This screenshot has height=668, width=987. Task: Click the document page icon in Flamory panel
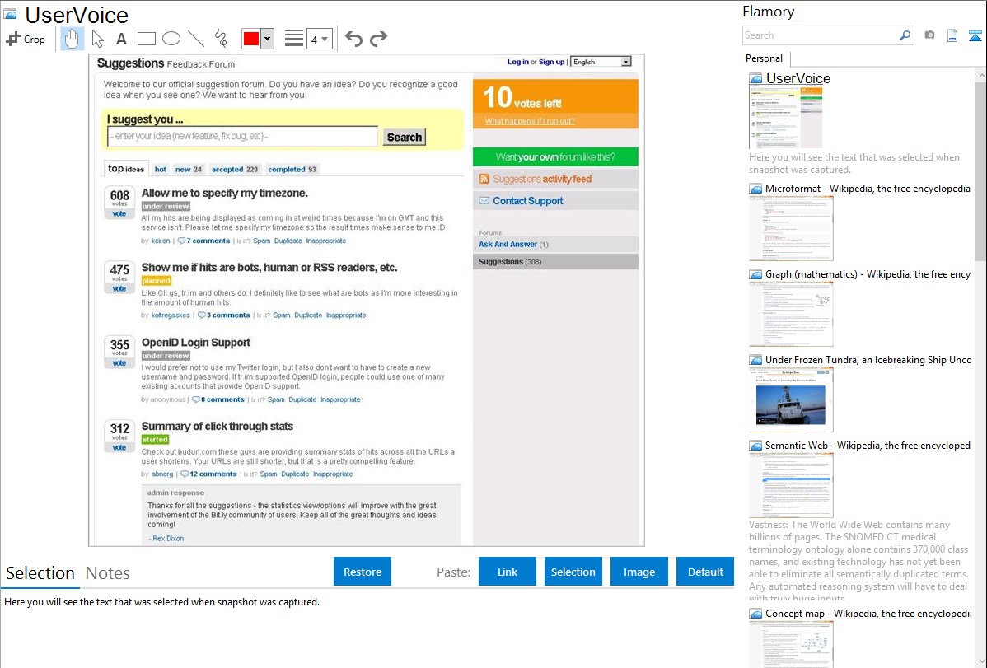(952, 35)
